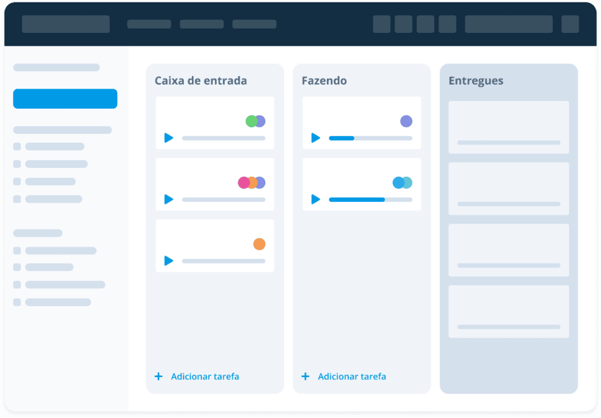Start timer on card with blue and teal avatars
This screenshot has width=601, height=418.
[x=315, y=199]
